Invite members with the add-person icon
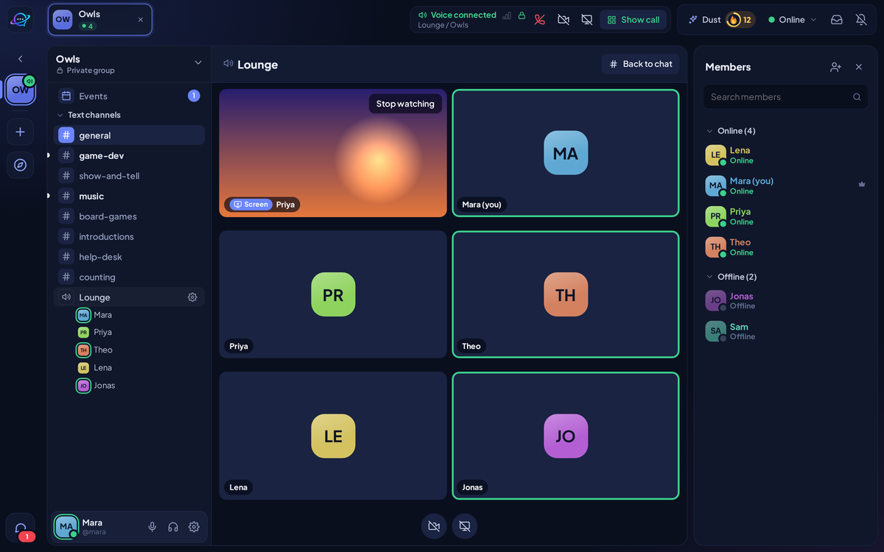The height and width of the screenshot is (552, 884). click(x=835, y=67)
